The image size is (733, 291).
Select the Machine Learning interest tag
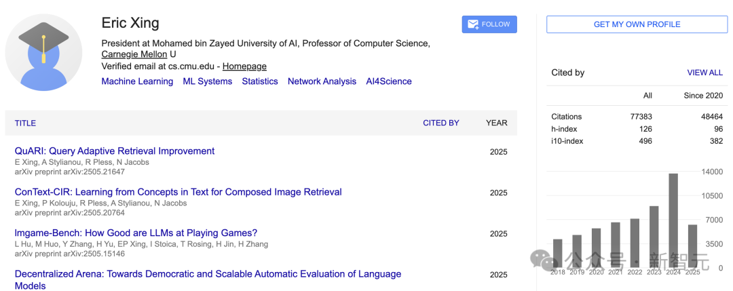click(137, 81)
